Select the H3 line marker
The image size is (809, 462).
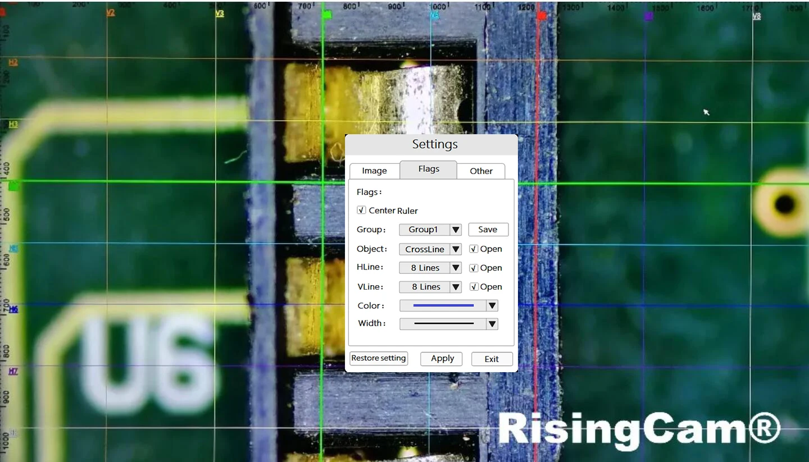coord(13,123)
